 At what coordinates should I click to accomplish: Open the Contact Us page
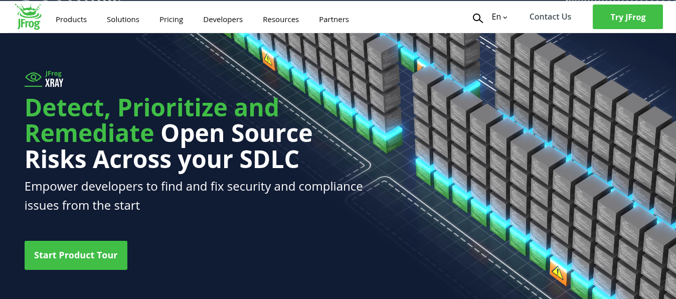point(550,17)
